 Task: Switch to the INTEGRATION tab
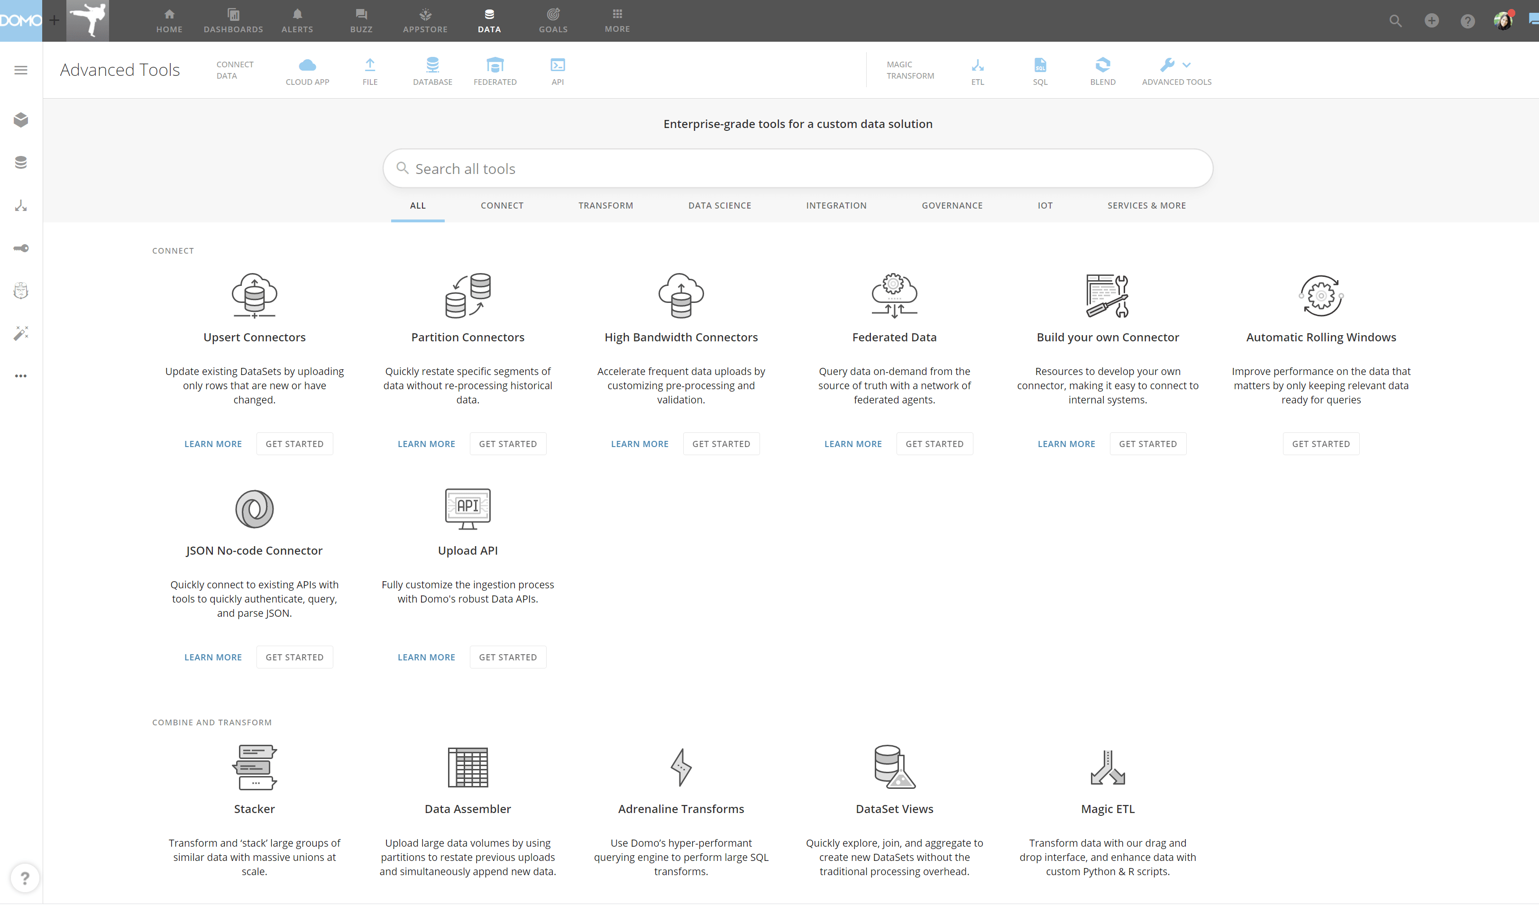(x=836, y=206)
